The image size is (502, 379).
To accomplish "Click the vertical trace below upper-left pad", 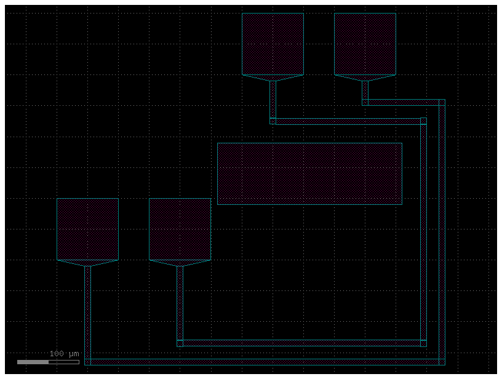I will [273, 100].
